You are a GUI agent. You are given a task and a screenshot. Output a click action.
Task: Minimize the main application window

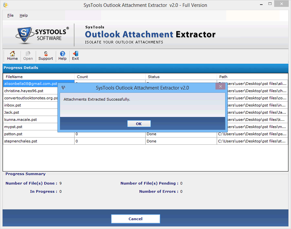[x=261, y=4]
